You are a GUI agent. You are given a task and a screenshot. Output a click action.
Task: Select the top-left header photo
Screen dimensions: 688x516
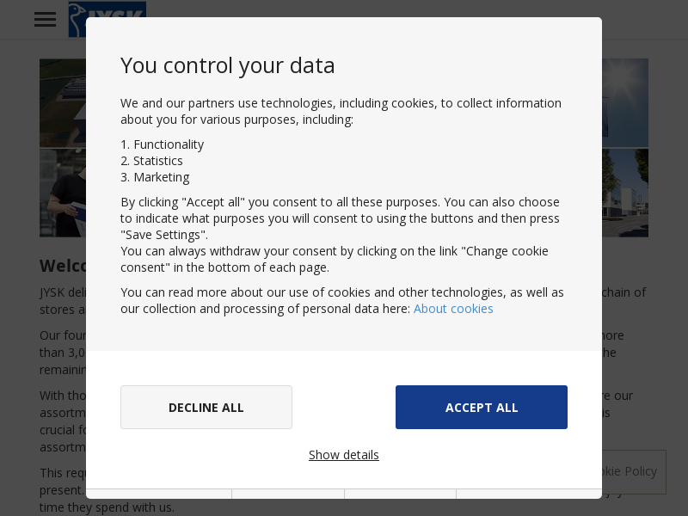(63, 103)
